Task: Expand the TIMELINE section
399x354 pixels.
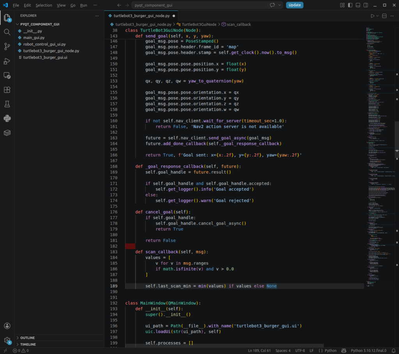Action: [x=59, y=344]
